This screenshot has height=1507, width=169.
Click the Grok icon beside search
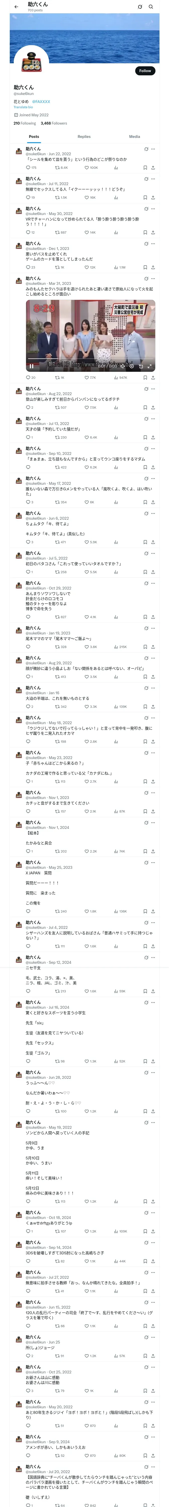pos(140,7)
